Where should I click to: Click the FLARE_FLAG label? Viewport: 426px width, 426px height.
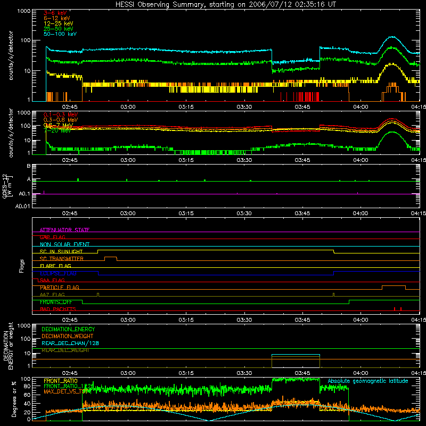click(x=55, y=266)
